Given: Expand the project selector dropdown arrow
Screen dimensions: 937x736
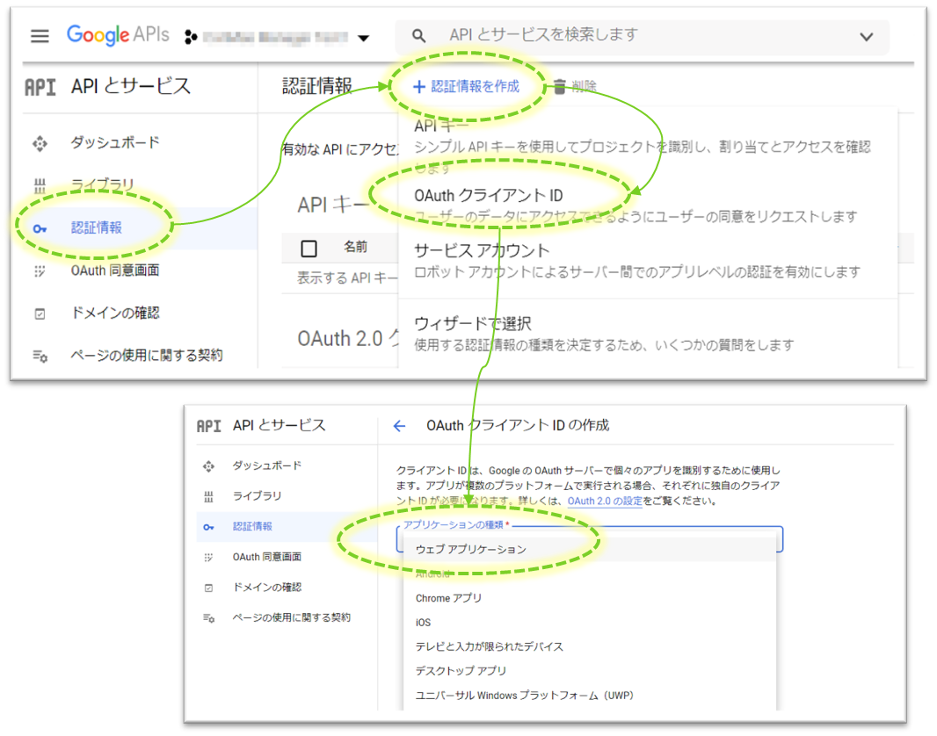Looking at the screenshot, I should (363, 38).
